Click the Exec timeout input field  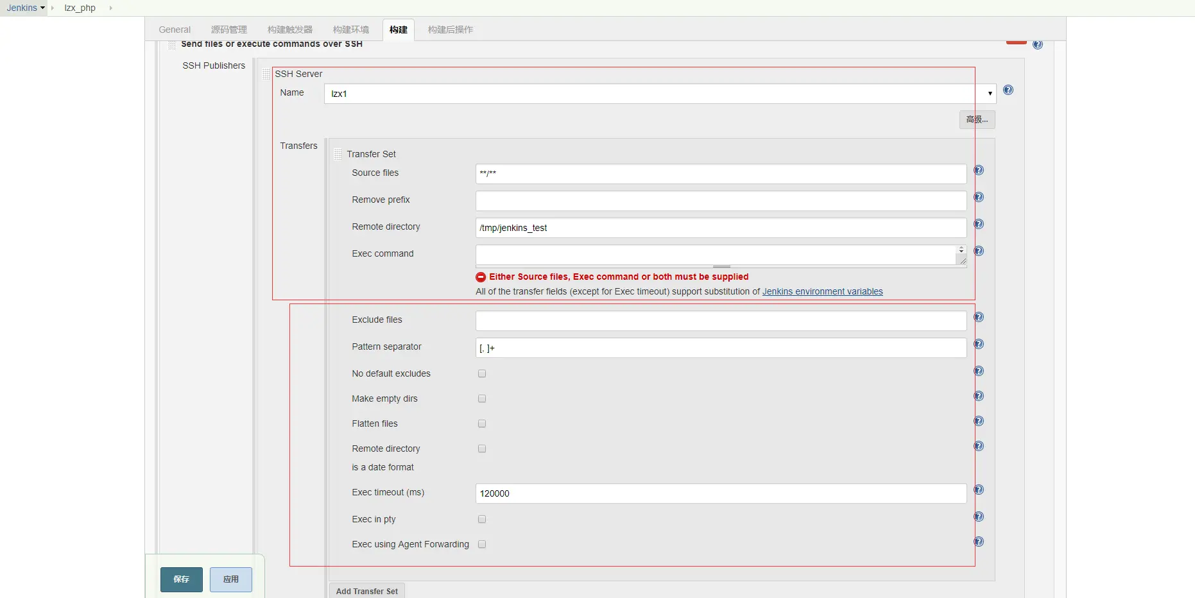pyautogui.click(x=721, y=493)
